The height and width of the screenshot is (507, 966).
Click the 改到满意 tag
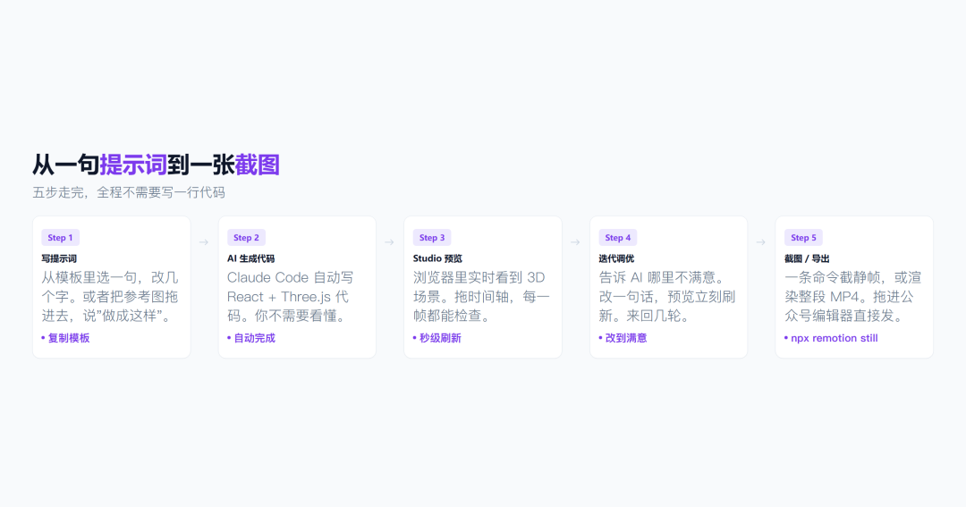[x=623, y=338]
